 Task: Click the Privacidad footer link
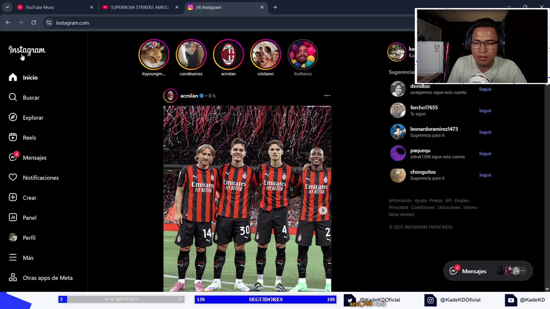click(398, 207)
